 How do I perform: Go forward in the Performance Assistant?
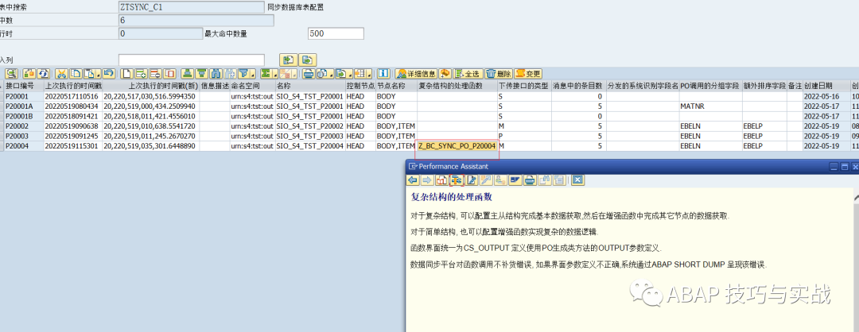[427, 180]
